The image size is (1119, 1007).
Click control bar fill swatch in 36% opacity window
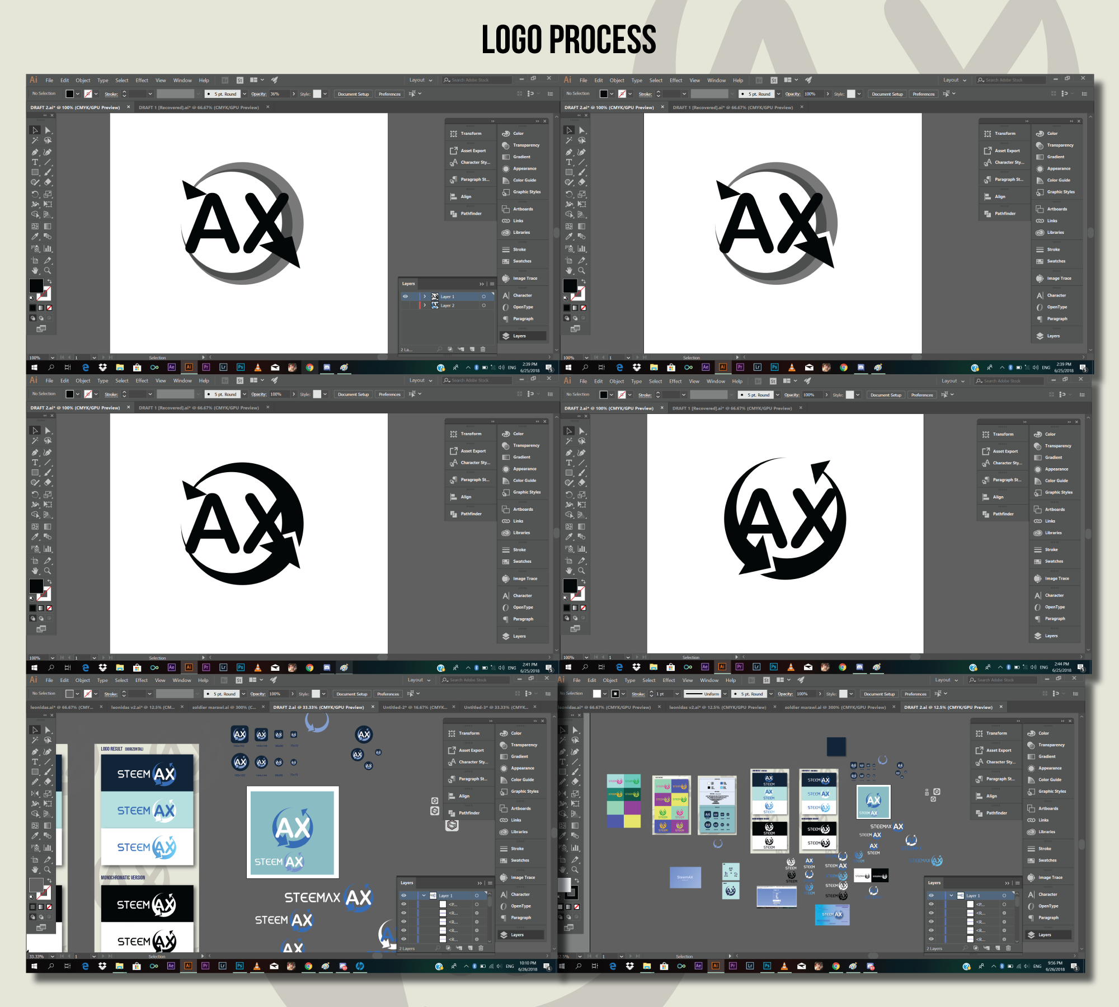click(x=69, y=94)
